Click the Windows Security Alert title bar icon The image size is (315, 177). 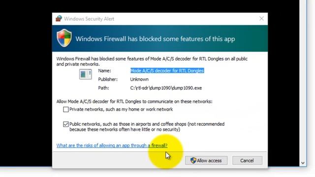pos(59,19)
